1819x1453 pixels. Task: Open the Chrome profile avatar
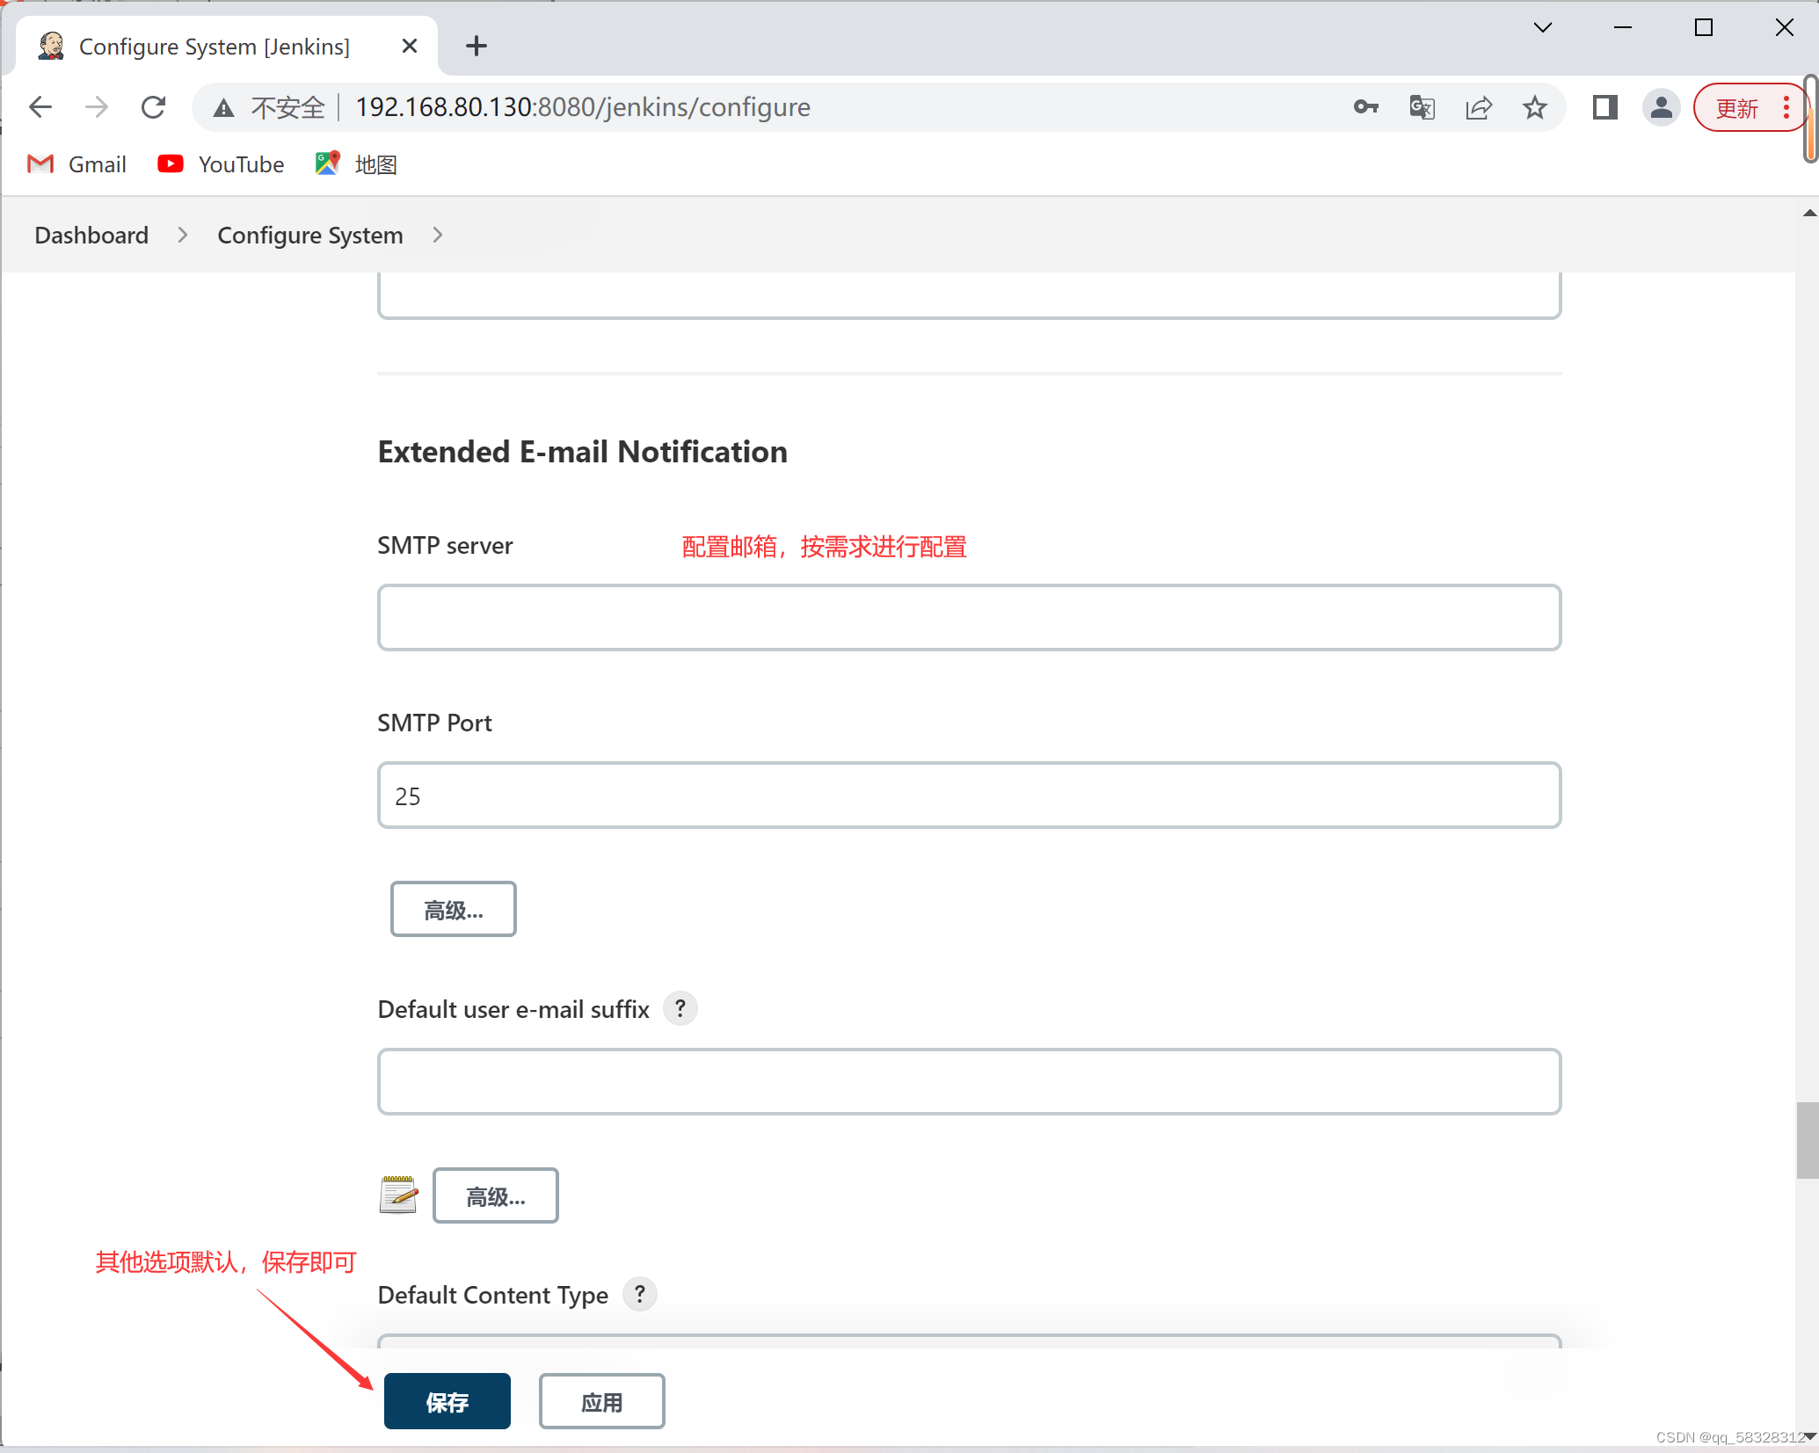click(x=1661, y=107)
